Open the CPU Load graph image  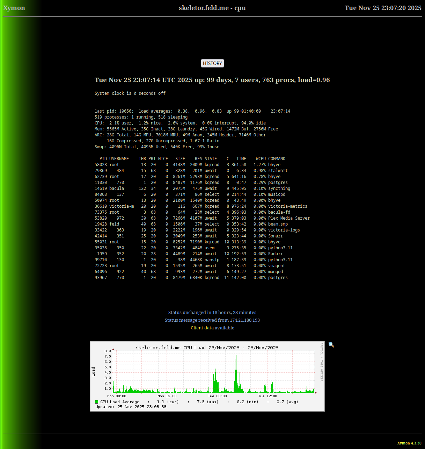pyautogui.click(x=207, y=376)
